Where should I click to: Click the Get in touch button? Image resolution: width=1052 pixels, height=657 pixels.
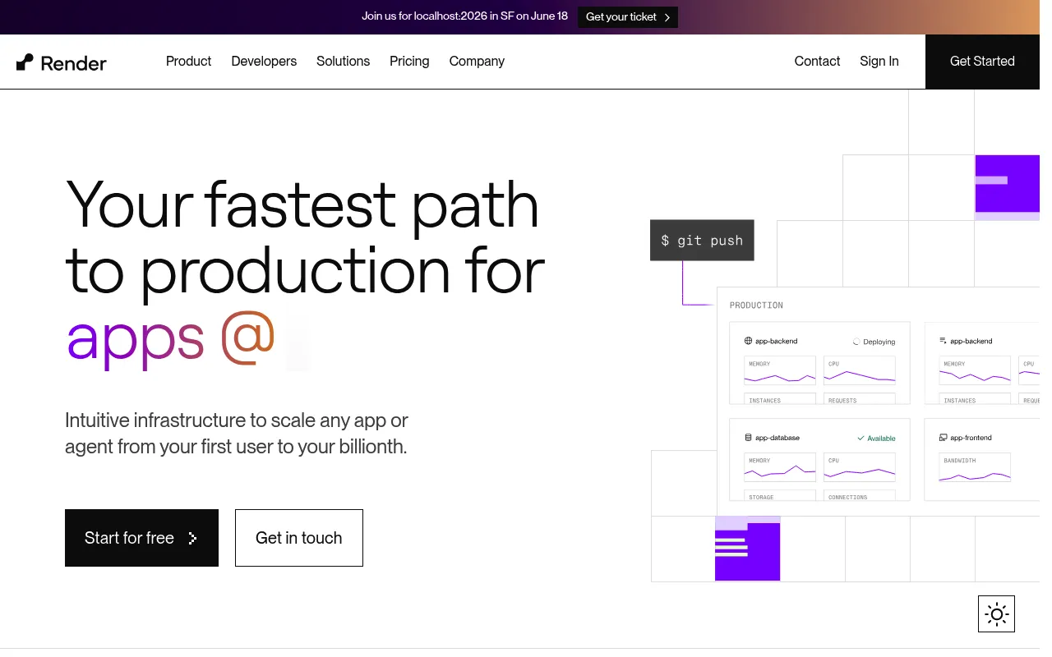tap(298, 538)
